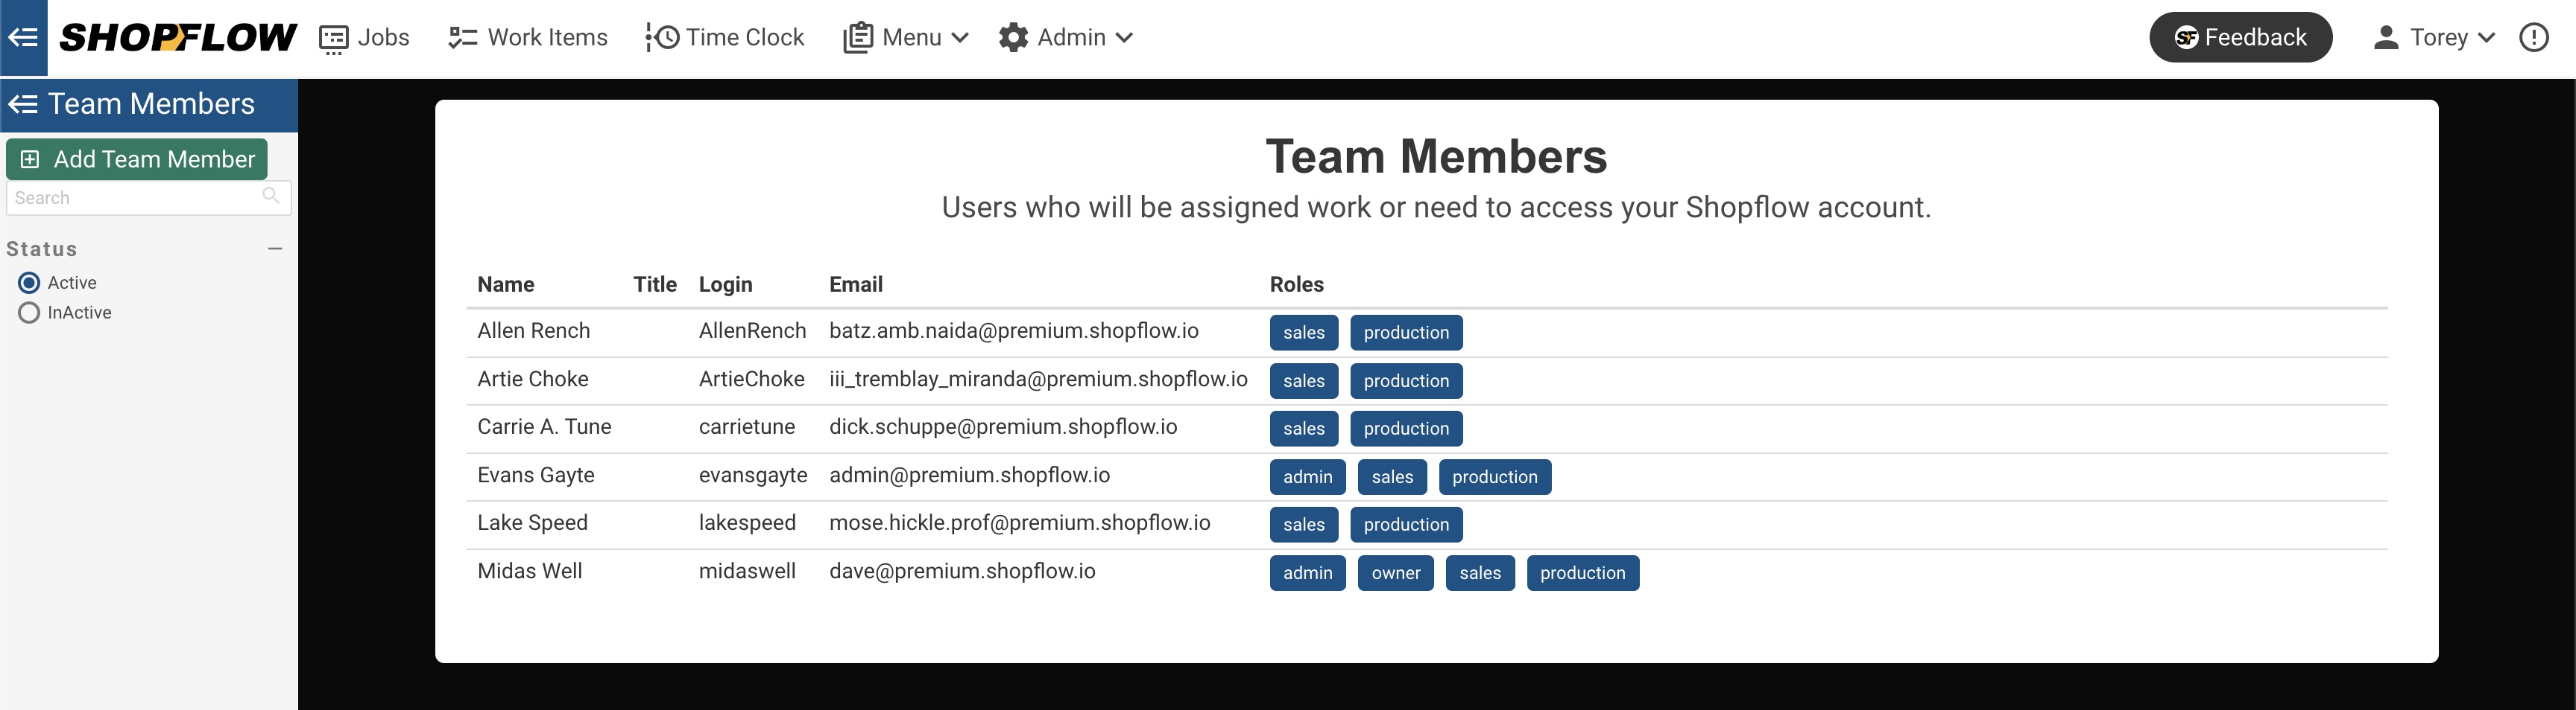Click the Time Clock icon
The image size is (2576, 710).
(662, 38)
